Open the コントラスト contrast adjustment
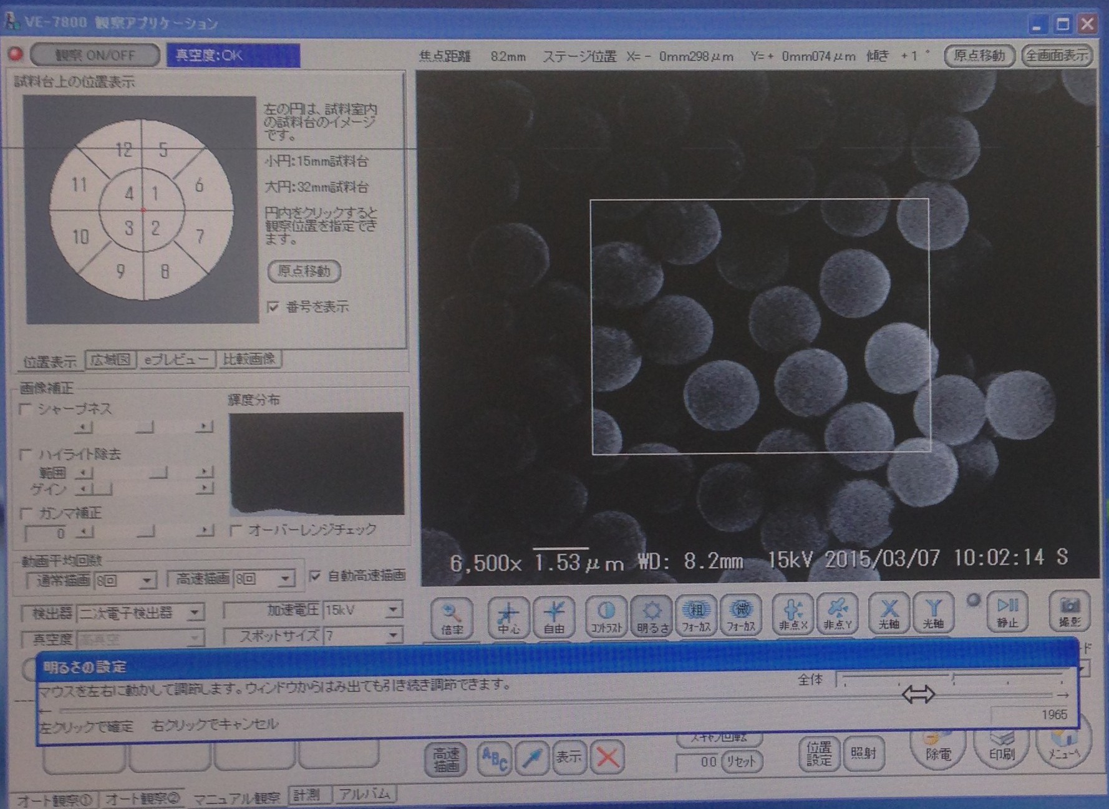 606,616
